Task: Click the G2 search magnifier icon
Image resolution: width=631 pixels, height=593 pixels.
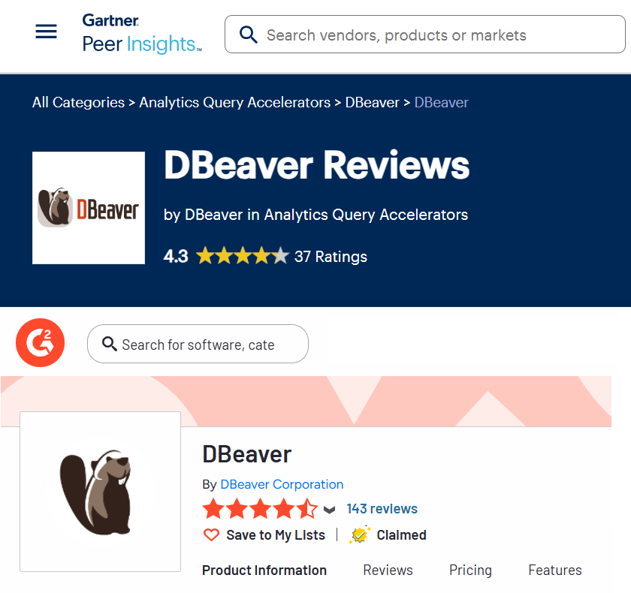Action: point(109,344)
